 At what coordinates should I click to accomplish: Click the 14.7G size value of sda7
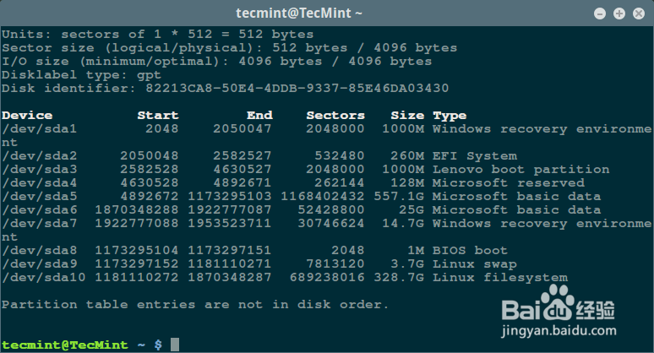403,224
